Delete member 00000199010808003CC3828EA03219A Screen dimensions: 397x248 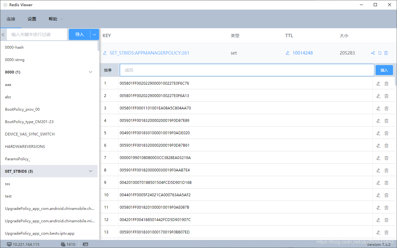coord(386,158)
